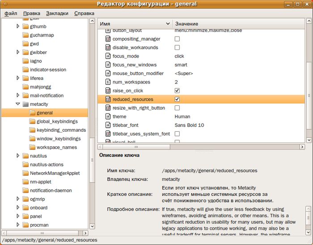Select the nautilus-actions folder
Screen dimensions: 313x245
point(47,165)
